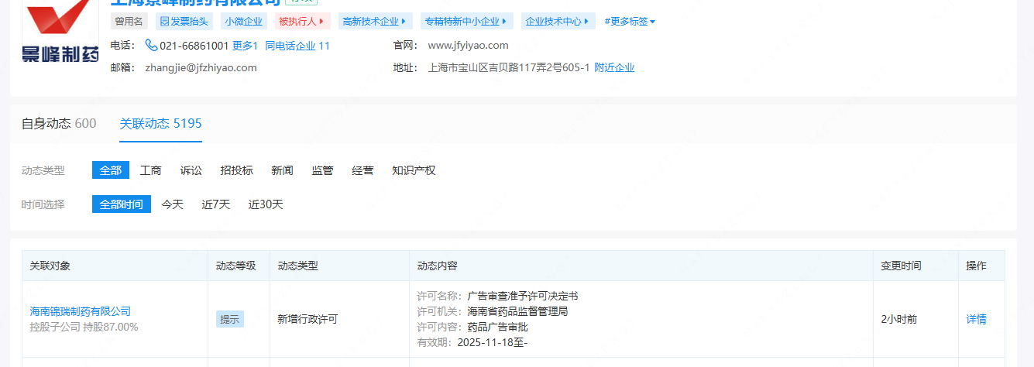The width and height of the screenshot is (1034, 367).
Task: Filter dynamics by 经营
Action: coord(362,170)
